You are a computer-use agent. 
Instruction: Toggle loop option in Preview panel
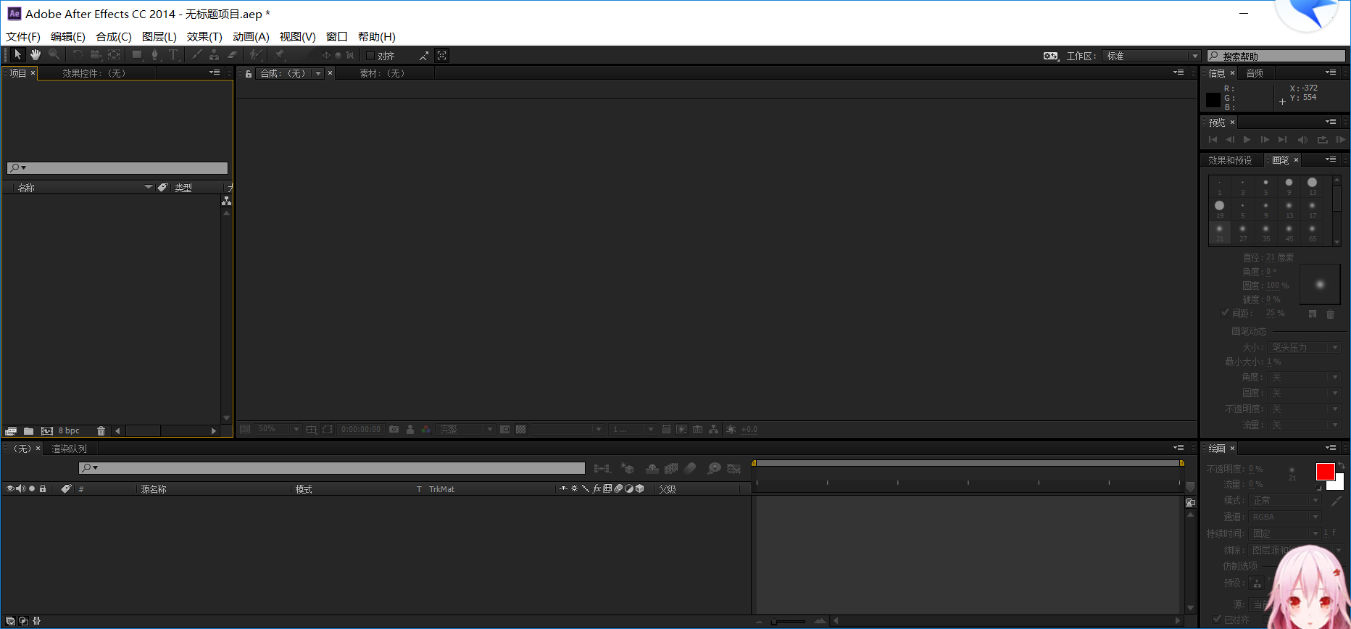click(1322, 140)
